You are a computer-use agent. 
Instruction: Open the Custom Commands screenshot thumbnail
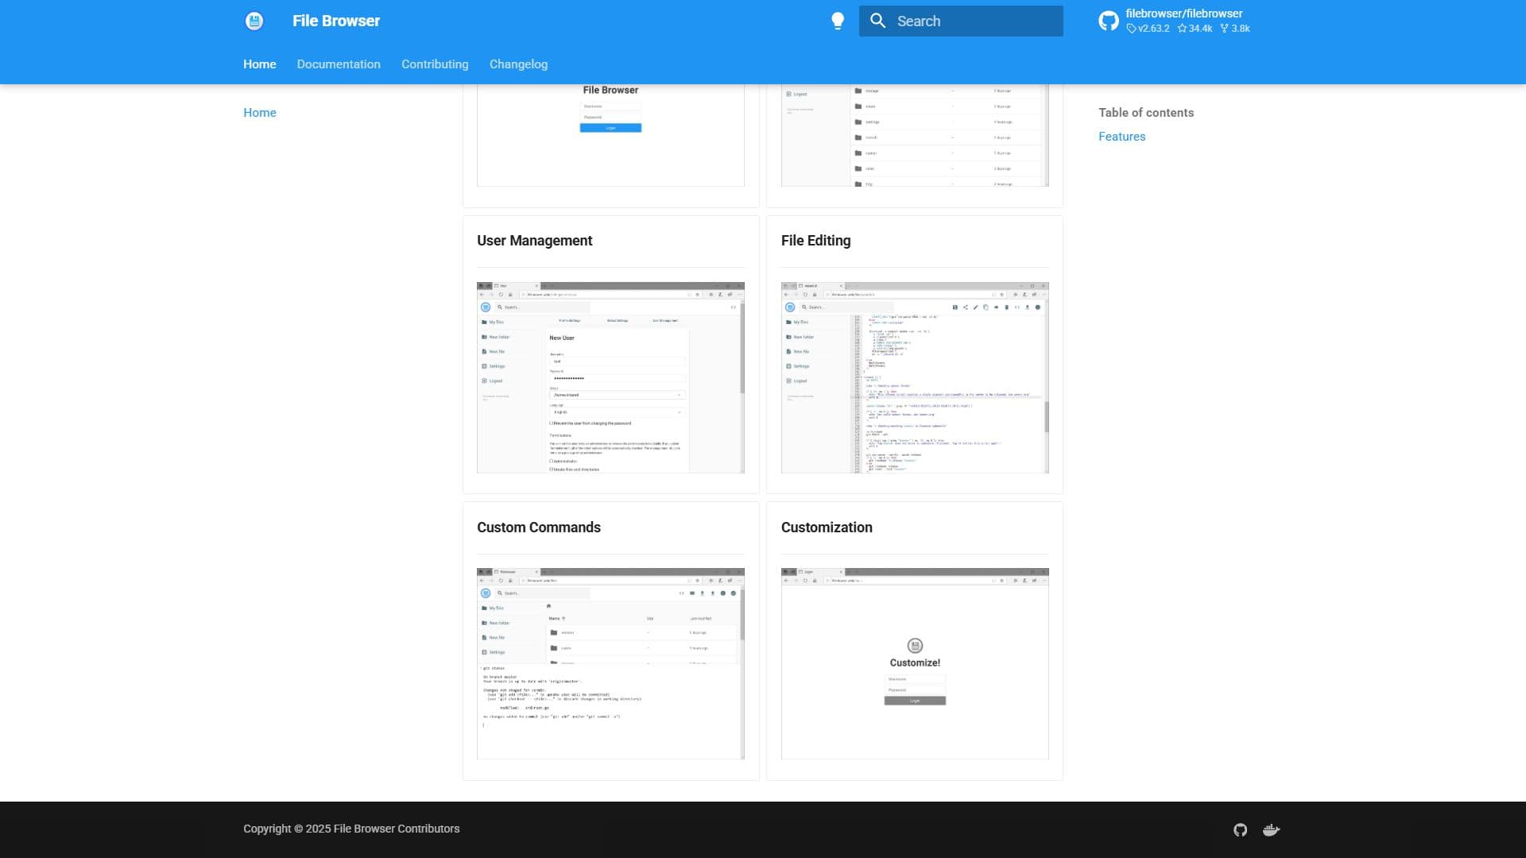tap(610, 663)
